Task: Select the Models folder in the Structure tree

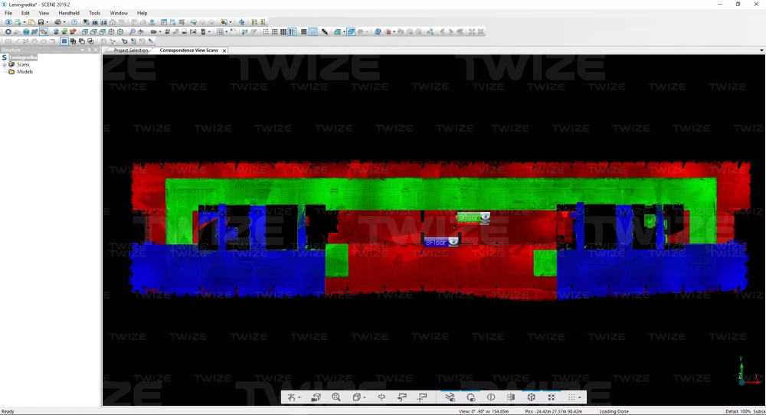Action: pyautogui.click(x=25, y=72)
